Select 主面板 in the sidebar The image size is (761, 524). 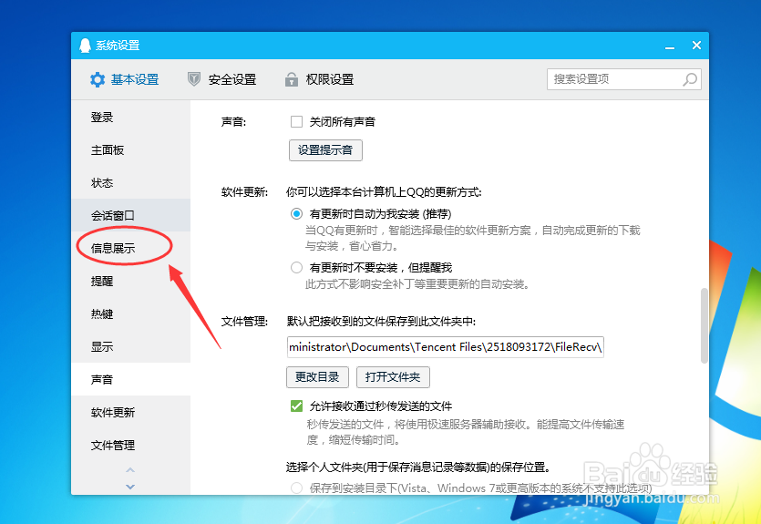[130, 150]
